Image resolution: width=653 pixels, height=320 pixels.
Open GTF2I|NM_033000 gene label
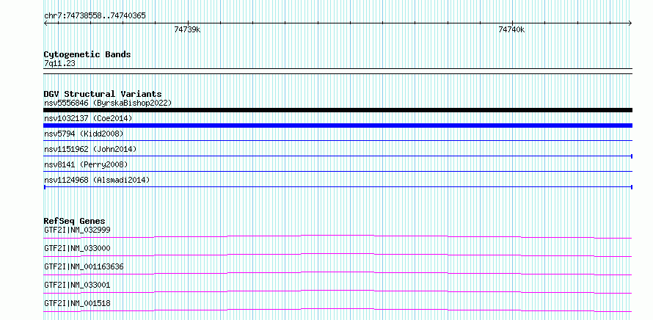click(x=77, y=248)
